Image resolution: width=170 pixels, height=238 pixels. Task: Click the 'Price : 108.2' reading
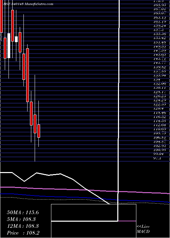(x=23, y=233)
